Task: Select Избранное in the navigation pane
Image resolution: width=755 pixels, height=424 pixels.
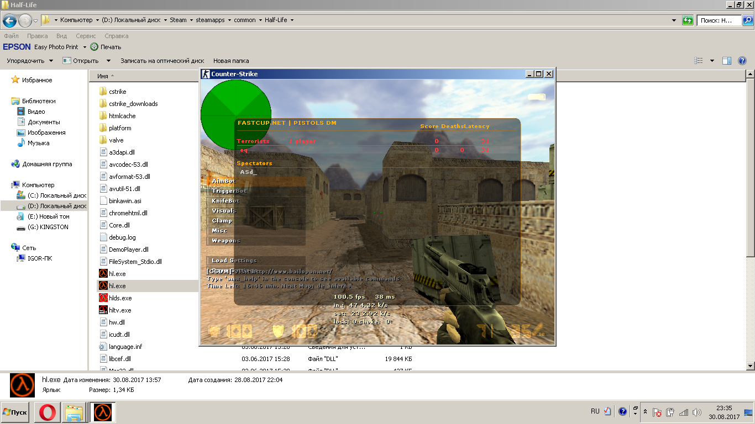Action: [x=37, y=80]
